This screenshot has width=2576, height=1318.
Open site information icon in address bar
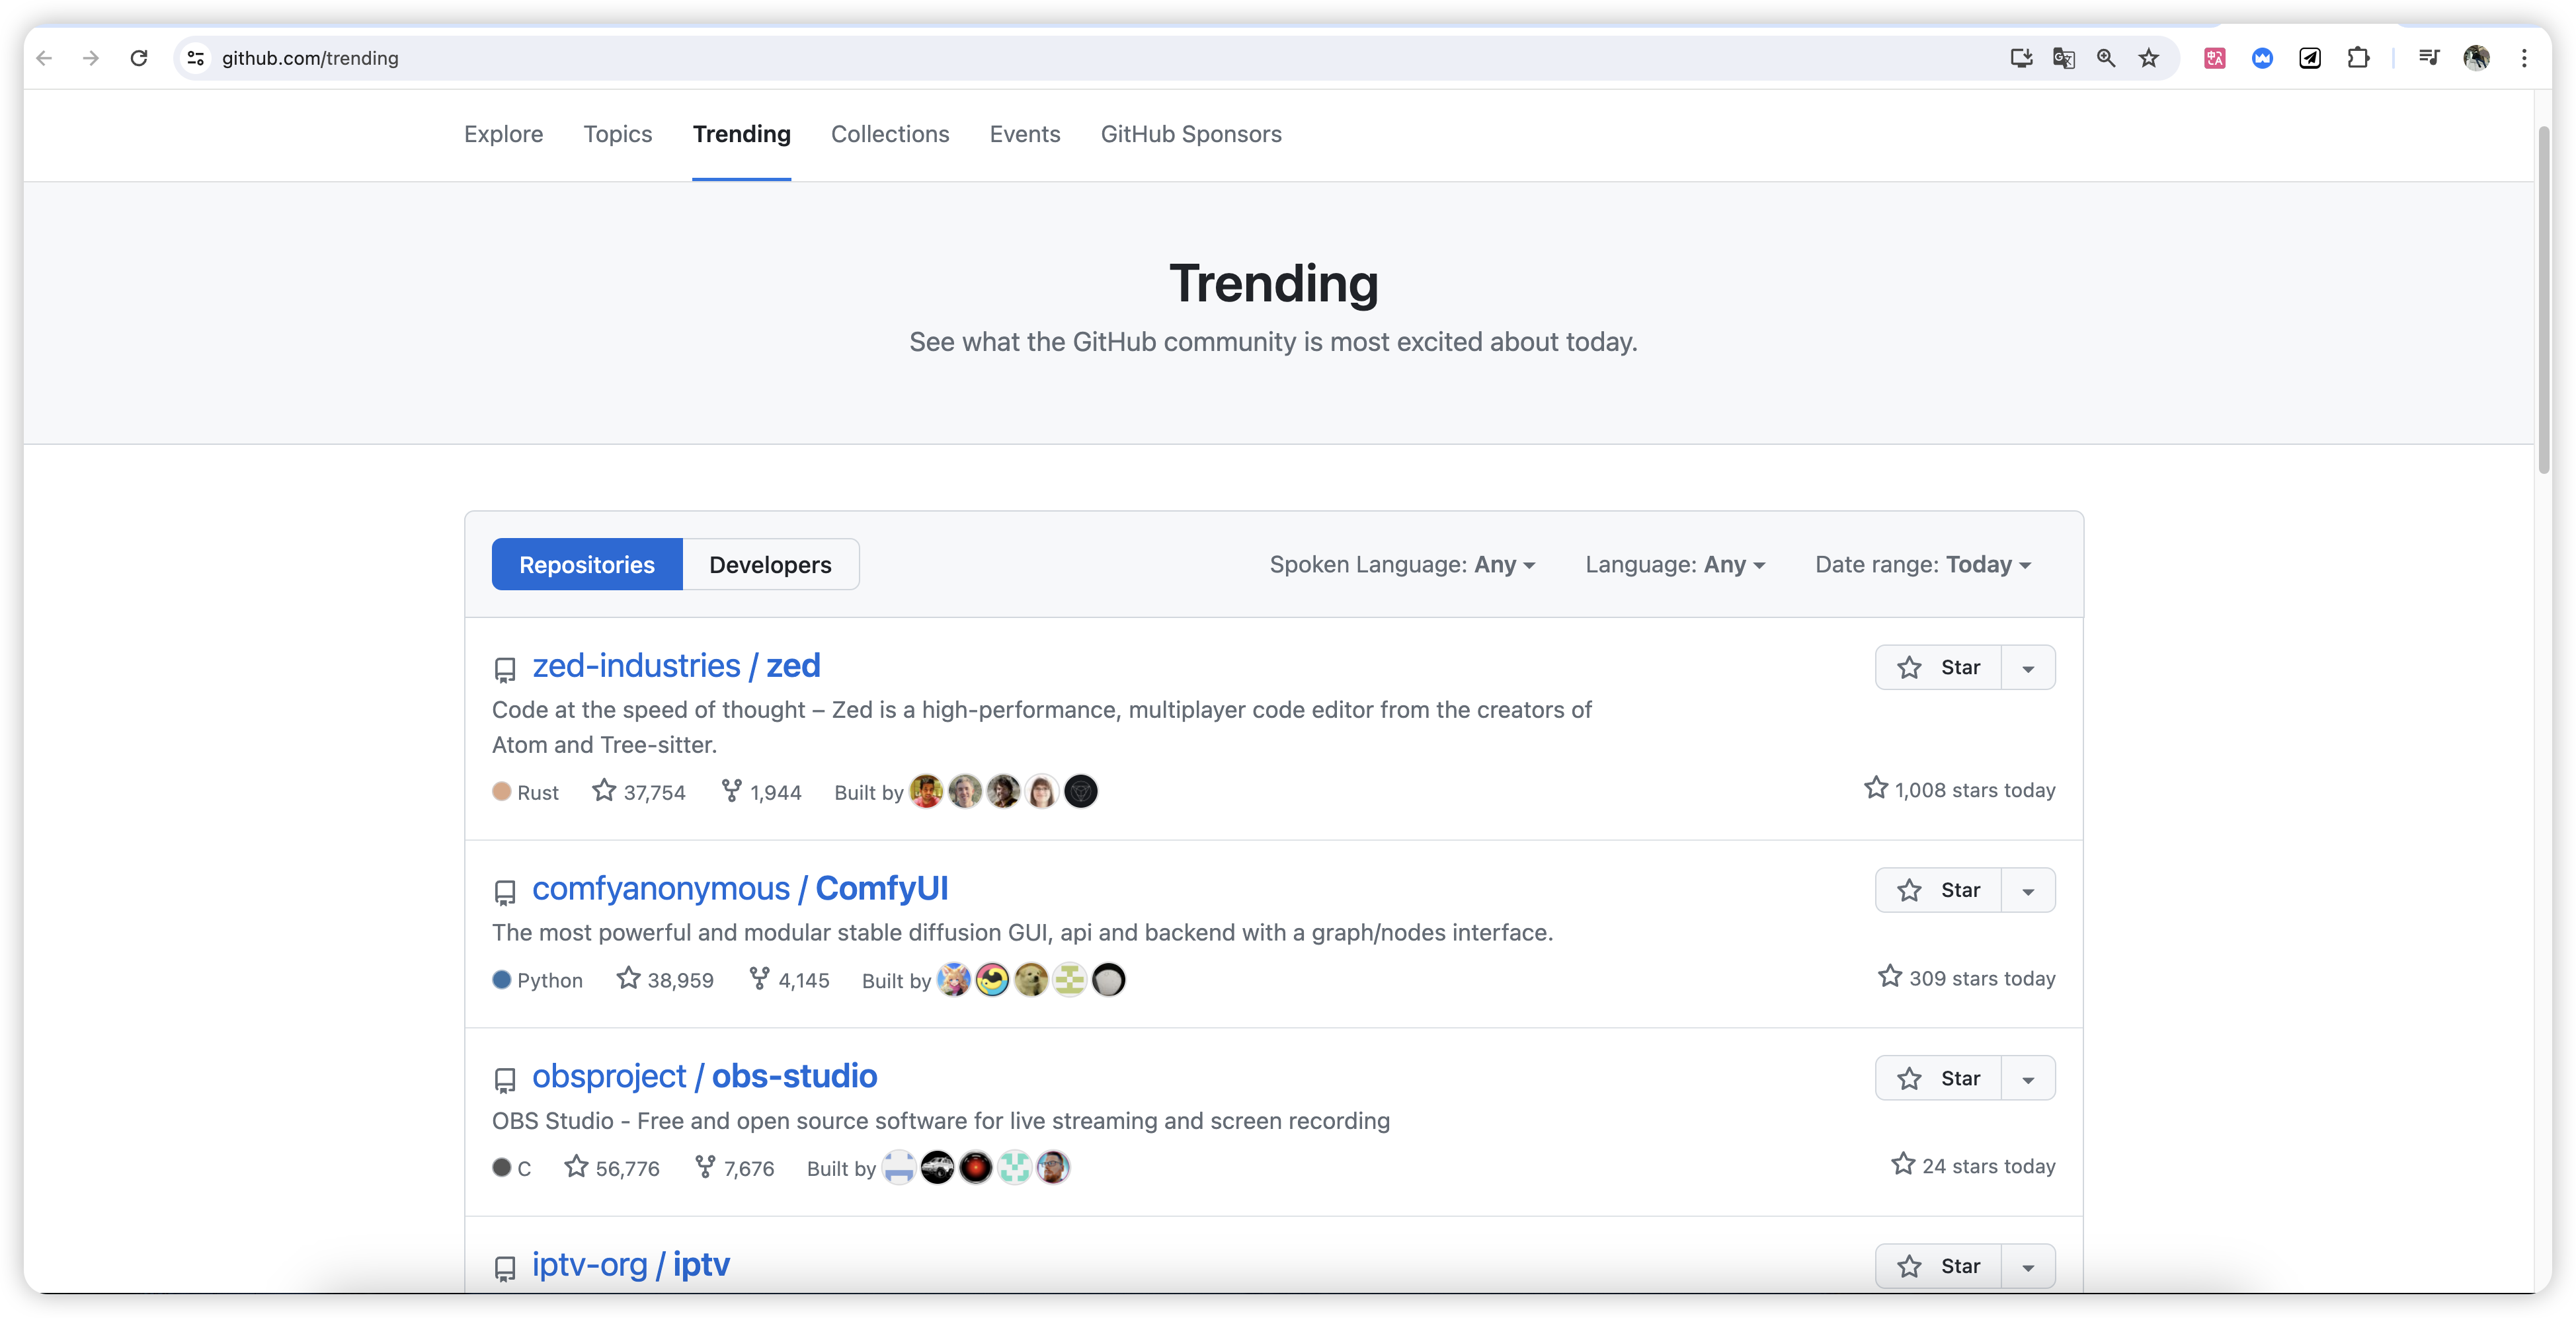pos(196,58)
